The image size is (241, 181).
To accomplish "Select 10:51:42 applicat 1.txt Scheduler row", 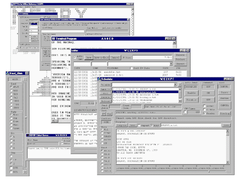I will click(146, 95).
